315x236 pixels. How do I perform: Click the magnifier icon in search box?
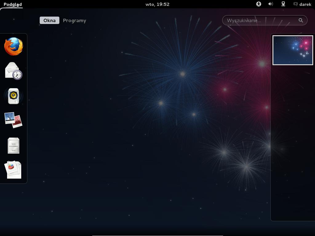pos(301,20)
